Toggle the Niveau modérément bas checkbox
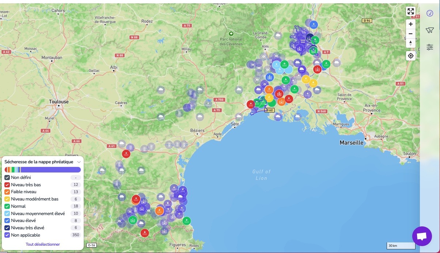This screenshot has width=440, height=253. [x=7, y=199]
